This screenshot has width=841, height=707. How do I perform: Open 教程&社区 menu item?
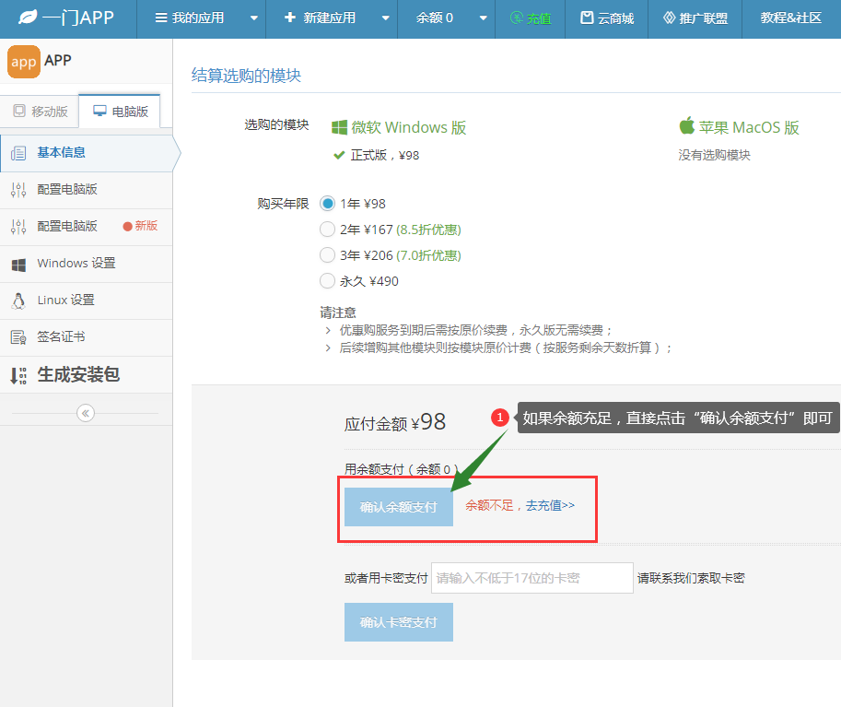click(x=791, y=18)
